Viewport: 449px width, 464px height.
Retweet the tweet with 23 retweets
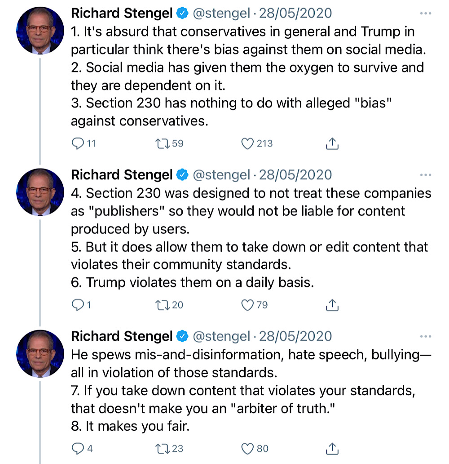point(163,449)
